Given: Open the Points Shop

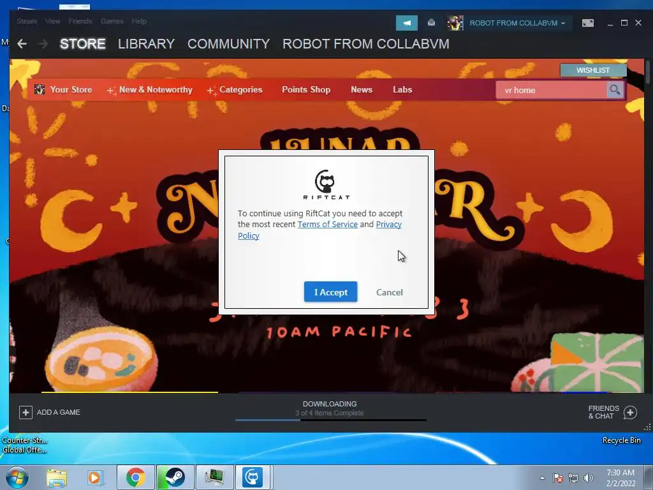Looking at the screenshot, I should click(306, 89).
